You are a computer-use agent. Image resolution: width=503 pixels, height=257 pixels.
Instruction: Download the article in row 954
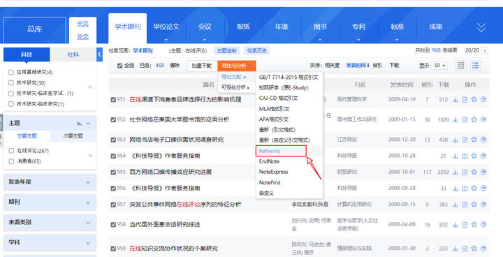(x=455, y=156)
